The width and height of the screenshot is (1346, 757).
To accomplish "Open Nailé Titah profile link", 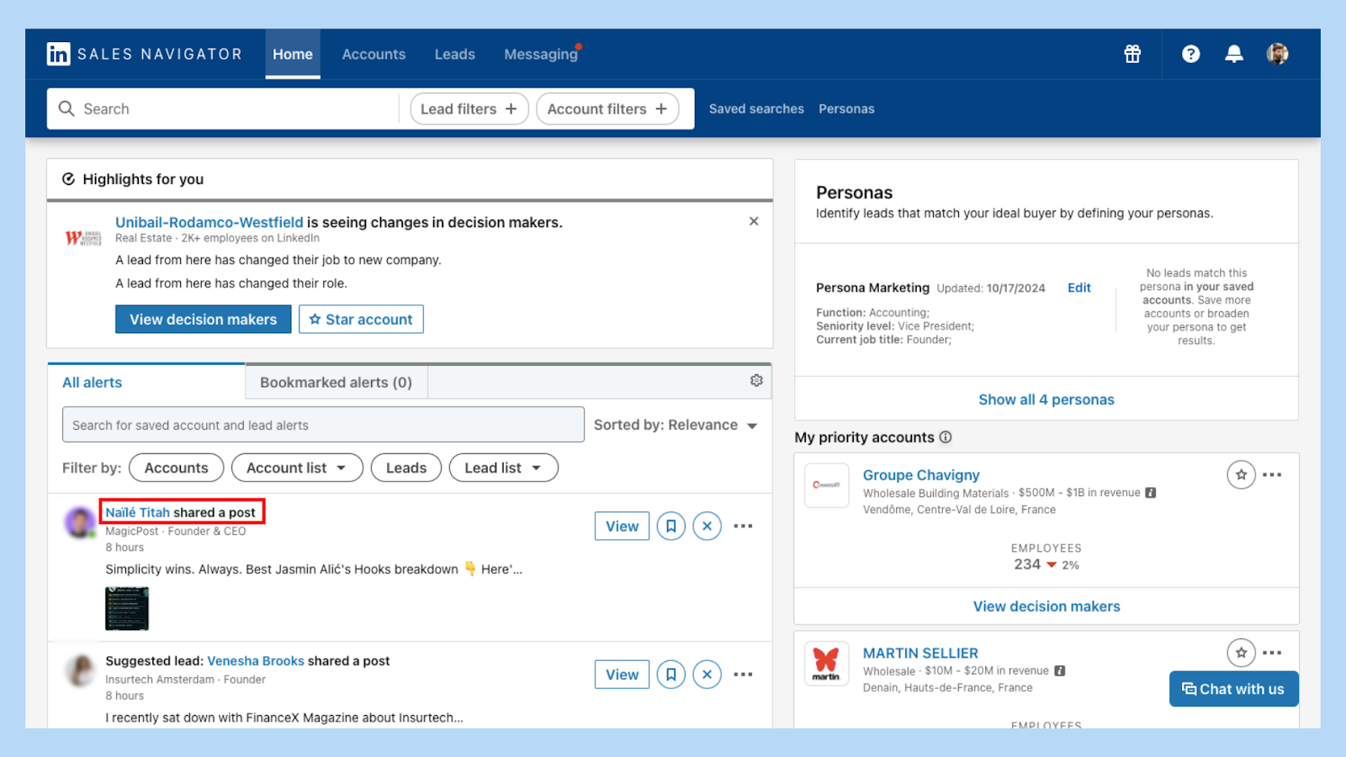I will pyautogui.click(x=137, y=512).
